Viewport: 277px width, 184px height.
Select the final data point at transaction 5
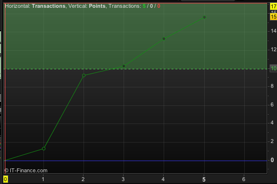[x=204, y=17]
